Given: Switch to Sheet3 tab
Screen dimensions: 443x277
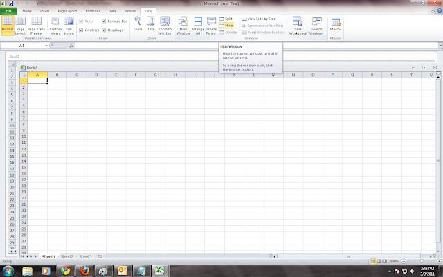Looking at the screenshot, I should click(85, 257).
